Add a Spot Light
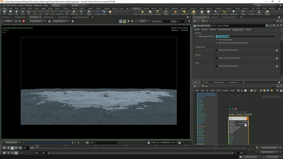The image size is (283, 159). coord(150,12)
